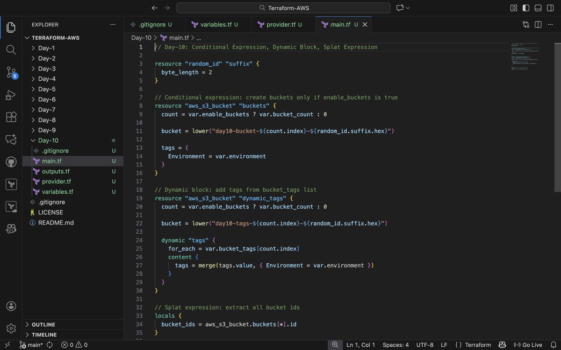Image resolution: width=561 pixels, height=350 pixels.
Task: Expand the Day-9 folder
Action: coord(72,130)
